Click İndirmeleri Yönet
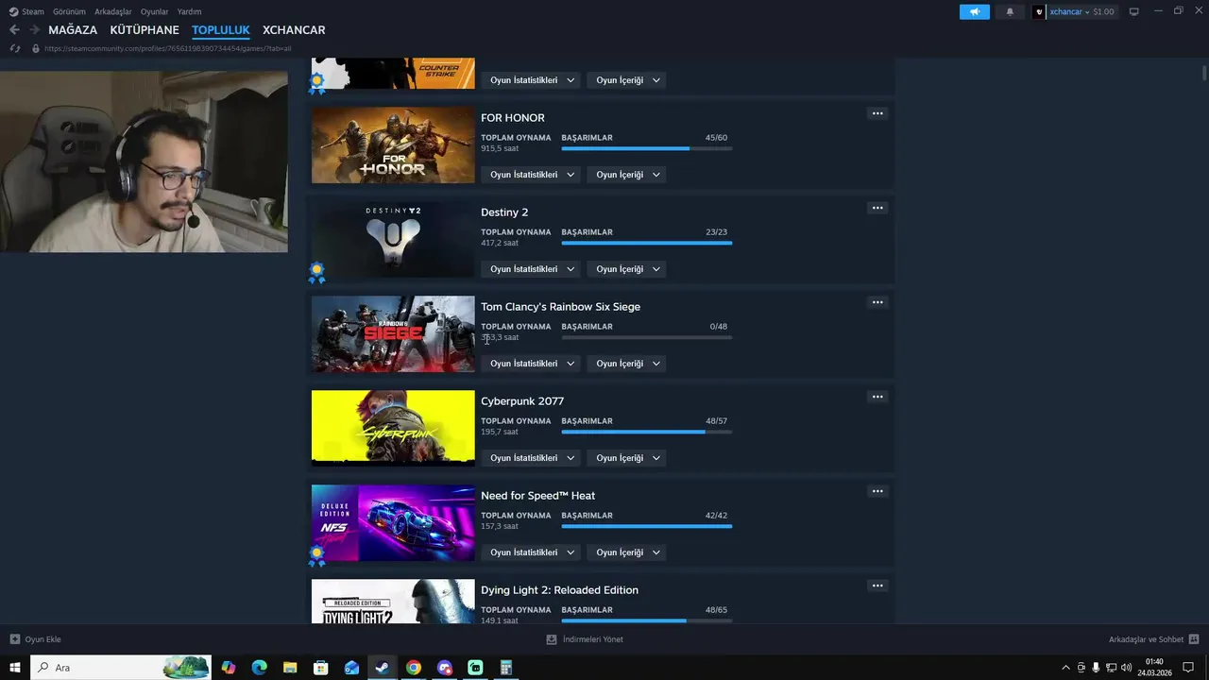Image resolution: width=1209 pixels, height=680 pixels. pos(585,639)
